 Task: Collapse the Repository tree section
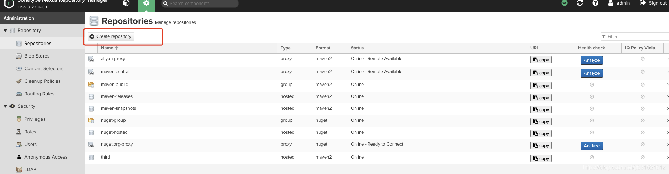pos(5,31)
